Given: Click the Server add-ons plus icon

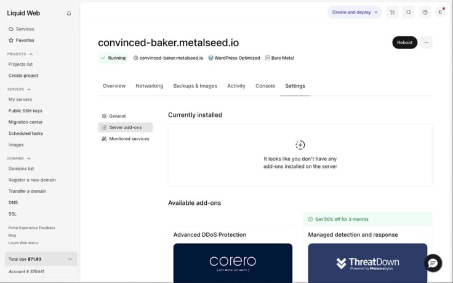Looking at the screenshot, I should [x=104, y=127].
